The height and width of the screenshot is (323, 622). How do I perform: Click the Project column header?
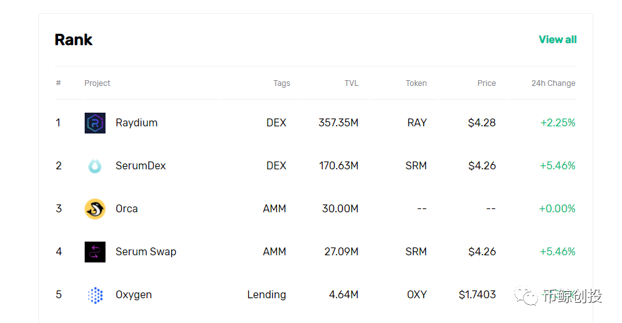[97, 83]
